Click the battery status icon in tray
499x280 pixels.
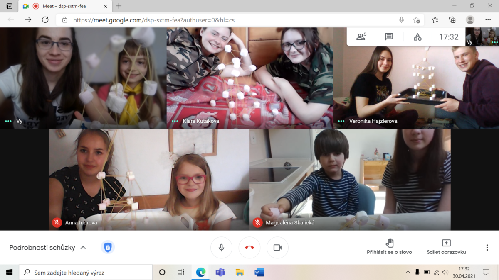(x=427, y=272)
